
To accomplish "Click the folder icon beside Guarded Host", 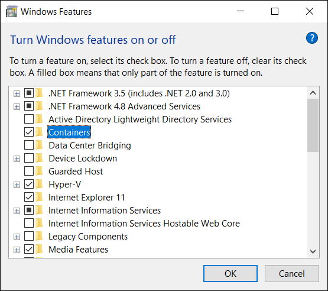I will (x=39, y=172).
